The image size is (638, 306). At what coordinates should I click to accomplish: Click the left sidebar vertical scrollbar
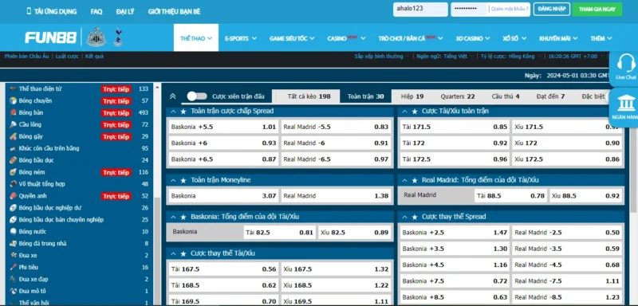click(x=157, y=194)
